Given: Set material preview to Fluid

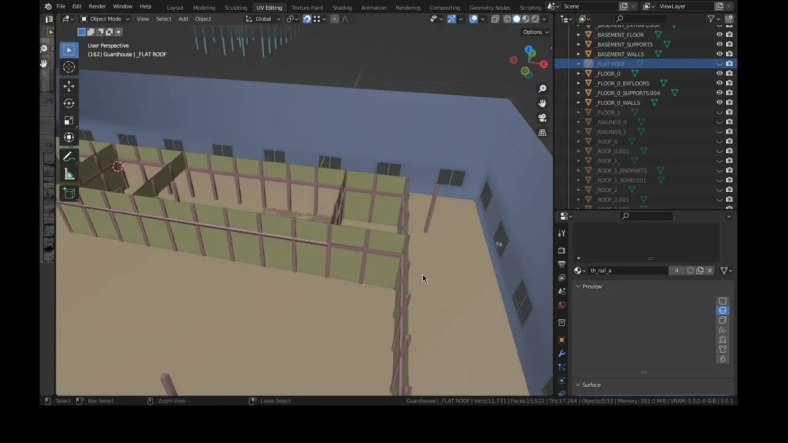Looking at the screenshot, I should click(x=723, y=359).
